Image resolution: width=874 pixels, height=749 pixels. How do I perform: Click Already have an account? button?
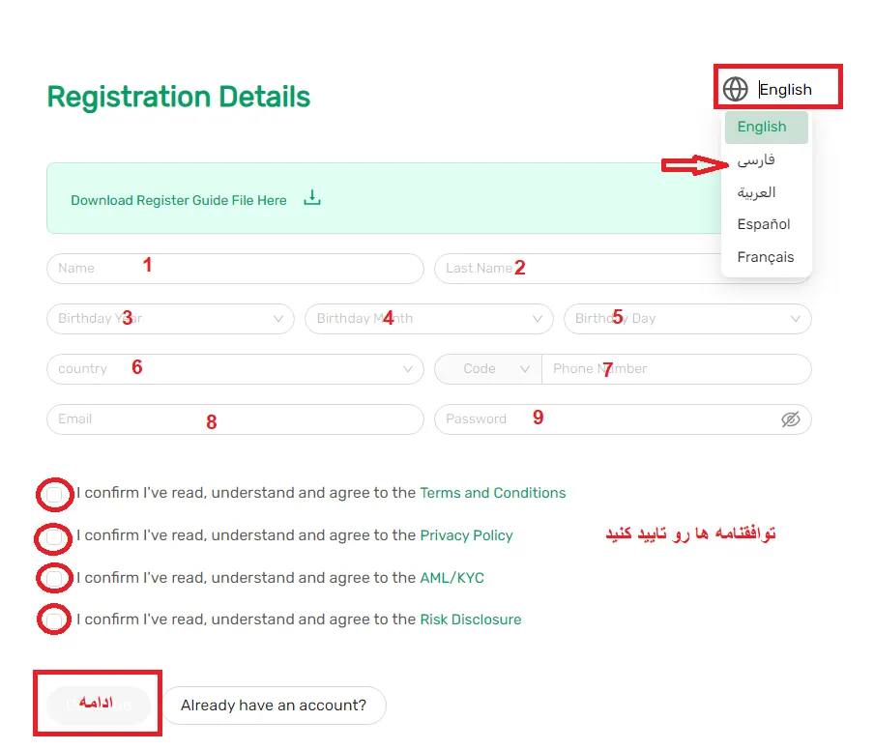pyautogui.click(x=274, y=706)
